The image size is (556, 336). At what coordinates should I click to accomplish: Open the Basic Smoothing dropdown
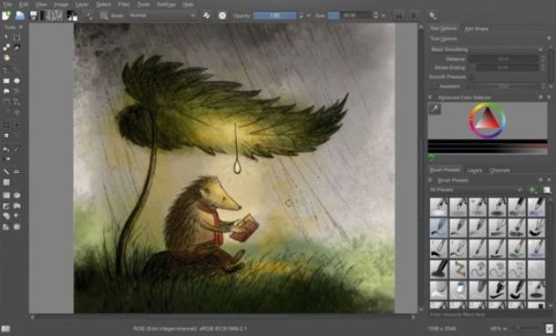[x=487, y=49]
